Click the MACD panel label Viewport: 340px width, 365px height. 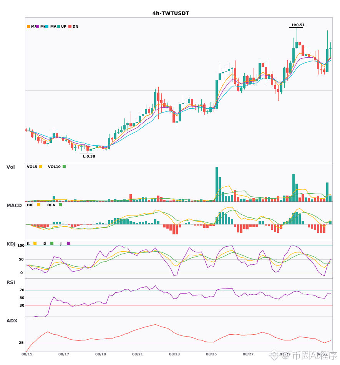pos(14,206)
